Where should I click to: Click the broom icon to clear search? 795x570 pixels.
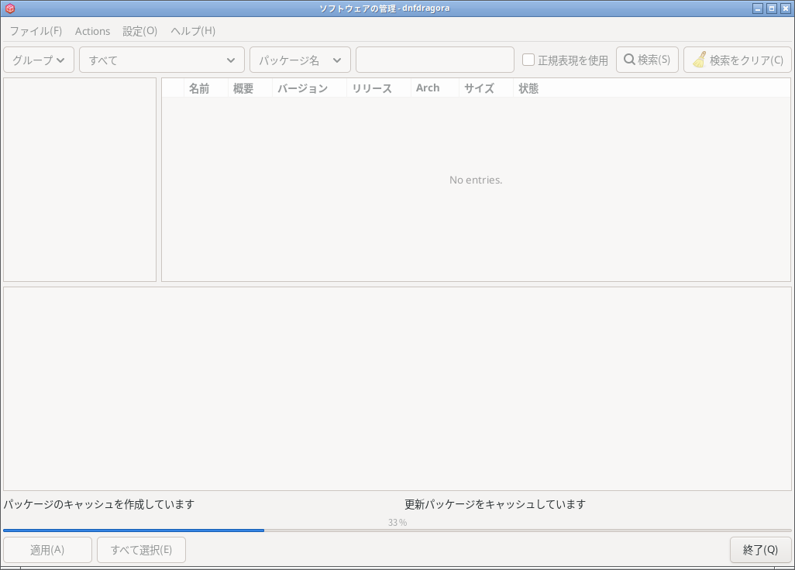(699, 60)
